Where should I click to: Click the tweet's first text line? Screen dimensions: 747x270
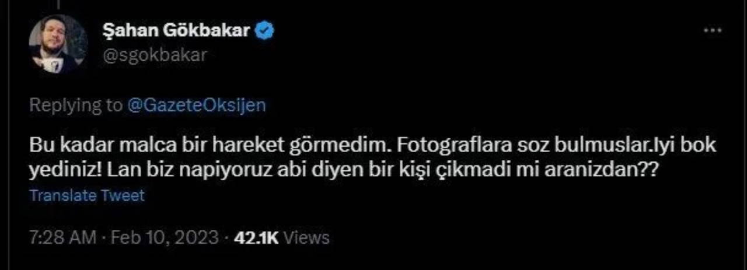tap(373, 146)
